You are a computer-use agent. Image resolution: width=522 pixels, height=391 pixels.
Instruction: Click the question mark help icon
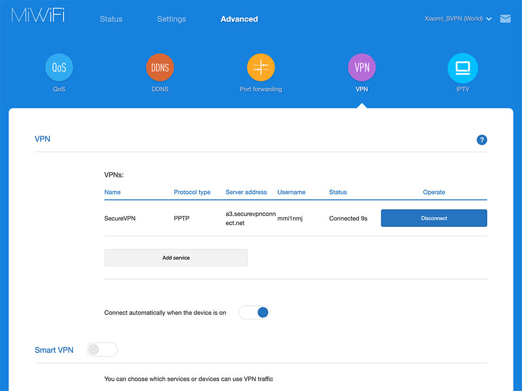pos(482,140)
